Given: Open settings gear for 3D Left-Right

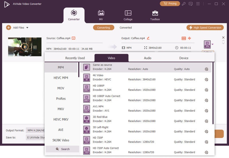Looking at the screenshot, I should click(206, 132).
